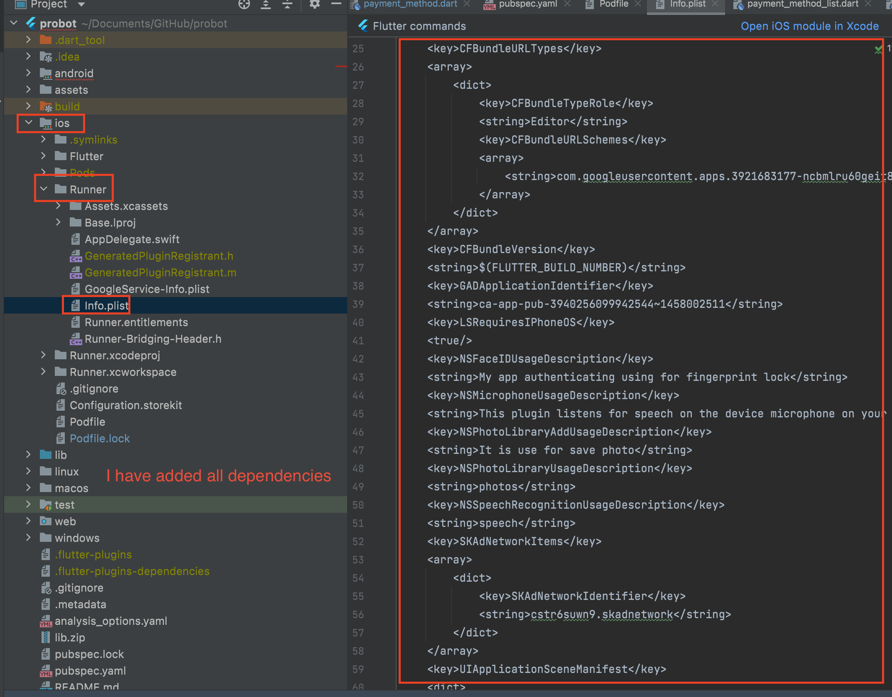Expand the lib folder
This screenshot has height=697, width=892.
tap(28, 455)
